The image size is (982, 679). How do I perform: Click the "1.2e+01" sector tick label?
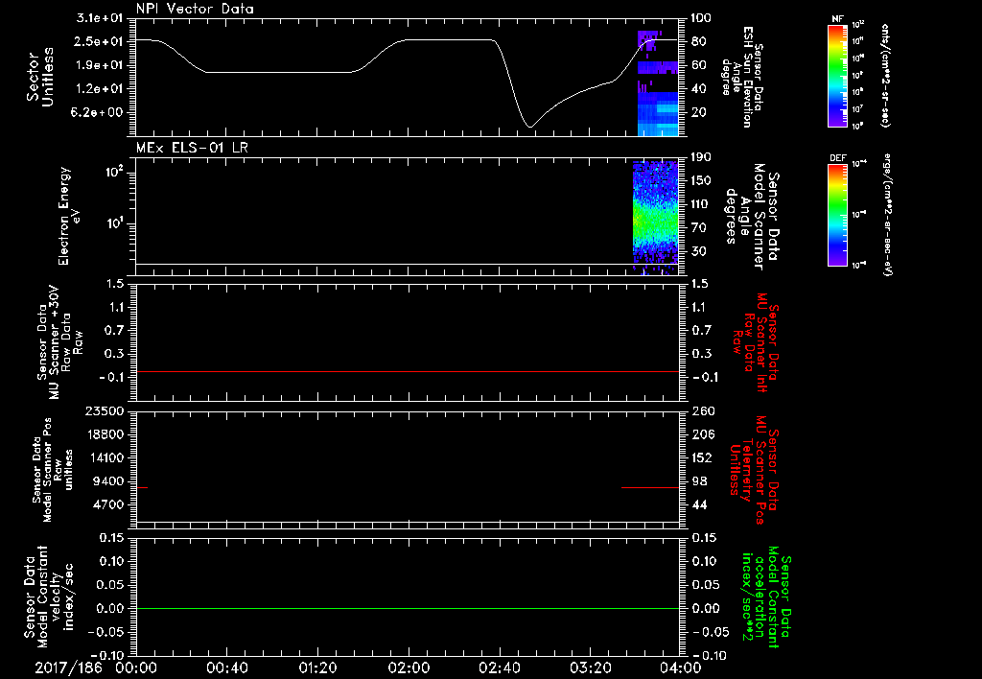[x=100, y=89]
